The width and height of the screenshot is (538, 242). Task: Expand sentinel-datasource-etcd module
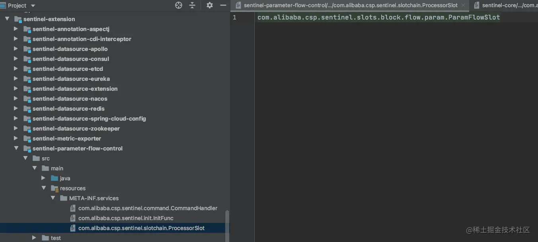pyautogui.click(x=16, y=68)
